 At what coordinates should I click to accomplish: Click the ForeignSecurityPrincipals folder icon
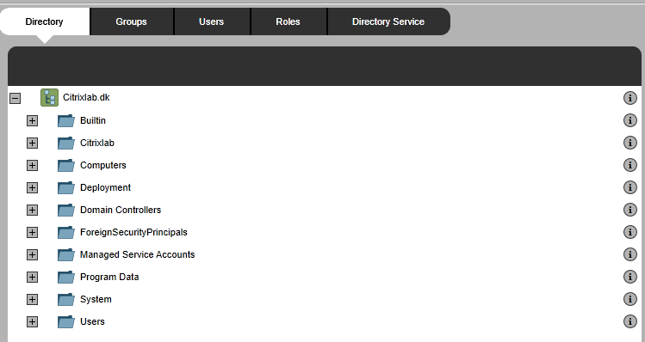65,232
